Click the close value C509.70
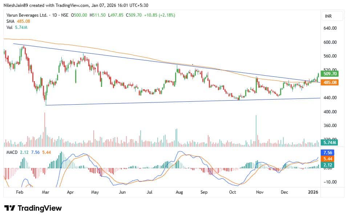This screenshot has height=219, width=348. click(134, 15)
